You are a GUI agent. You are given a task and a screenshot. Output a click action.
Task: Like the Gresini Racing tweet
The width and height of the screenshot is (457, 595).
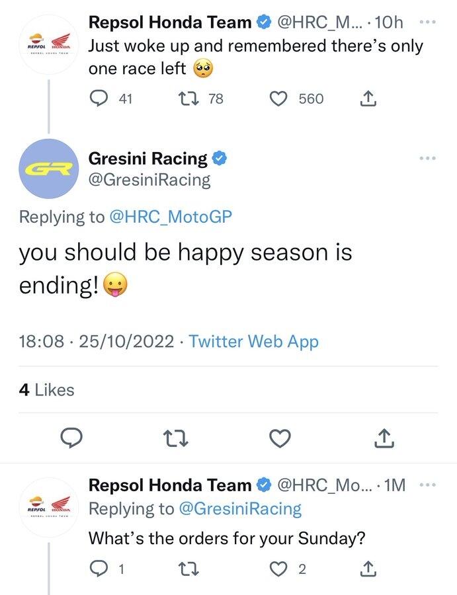tap(281, 438)
